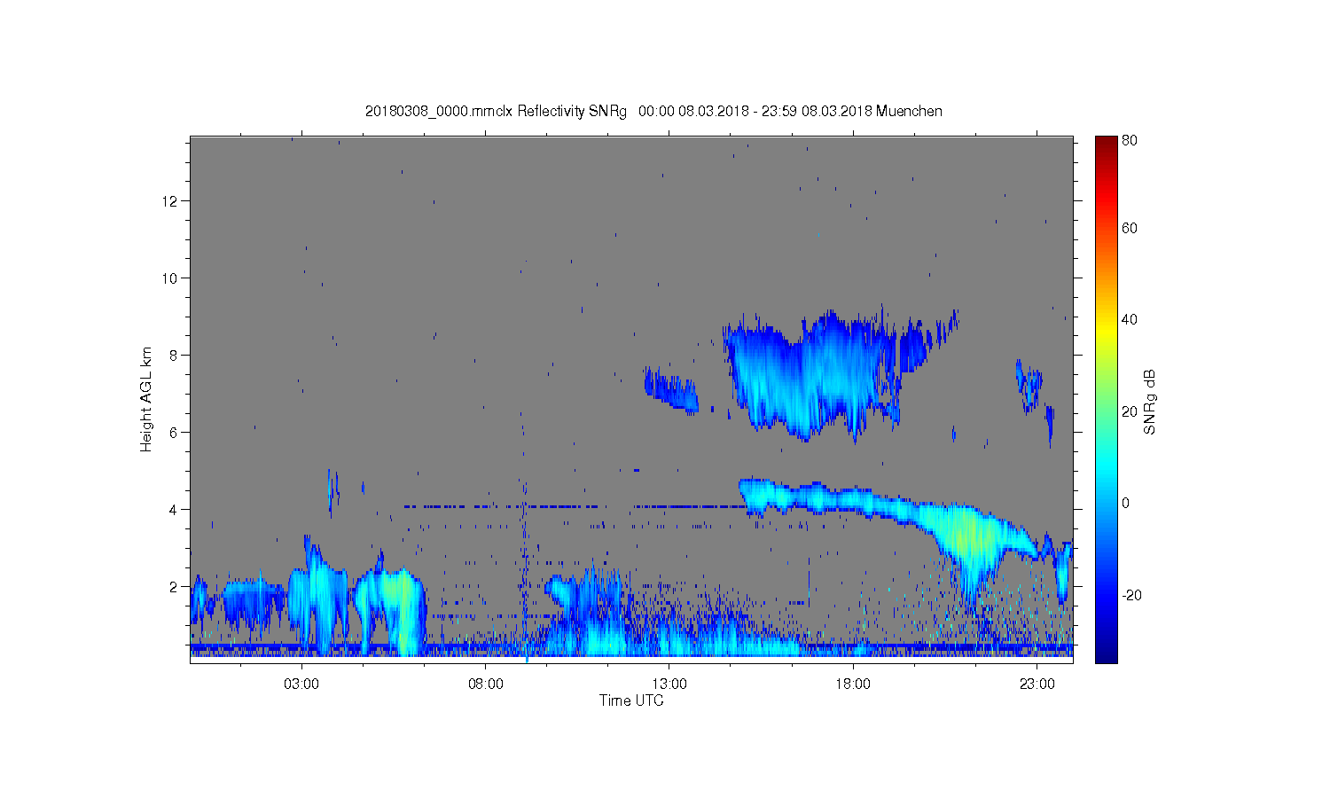Screen dimensions: 1330x798
Task: Click the 23:00 time tick label
Action: pyautogui.click(x=1037, y=685)
